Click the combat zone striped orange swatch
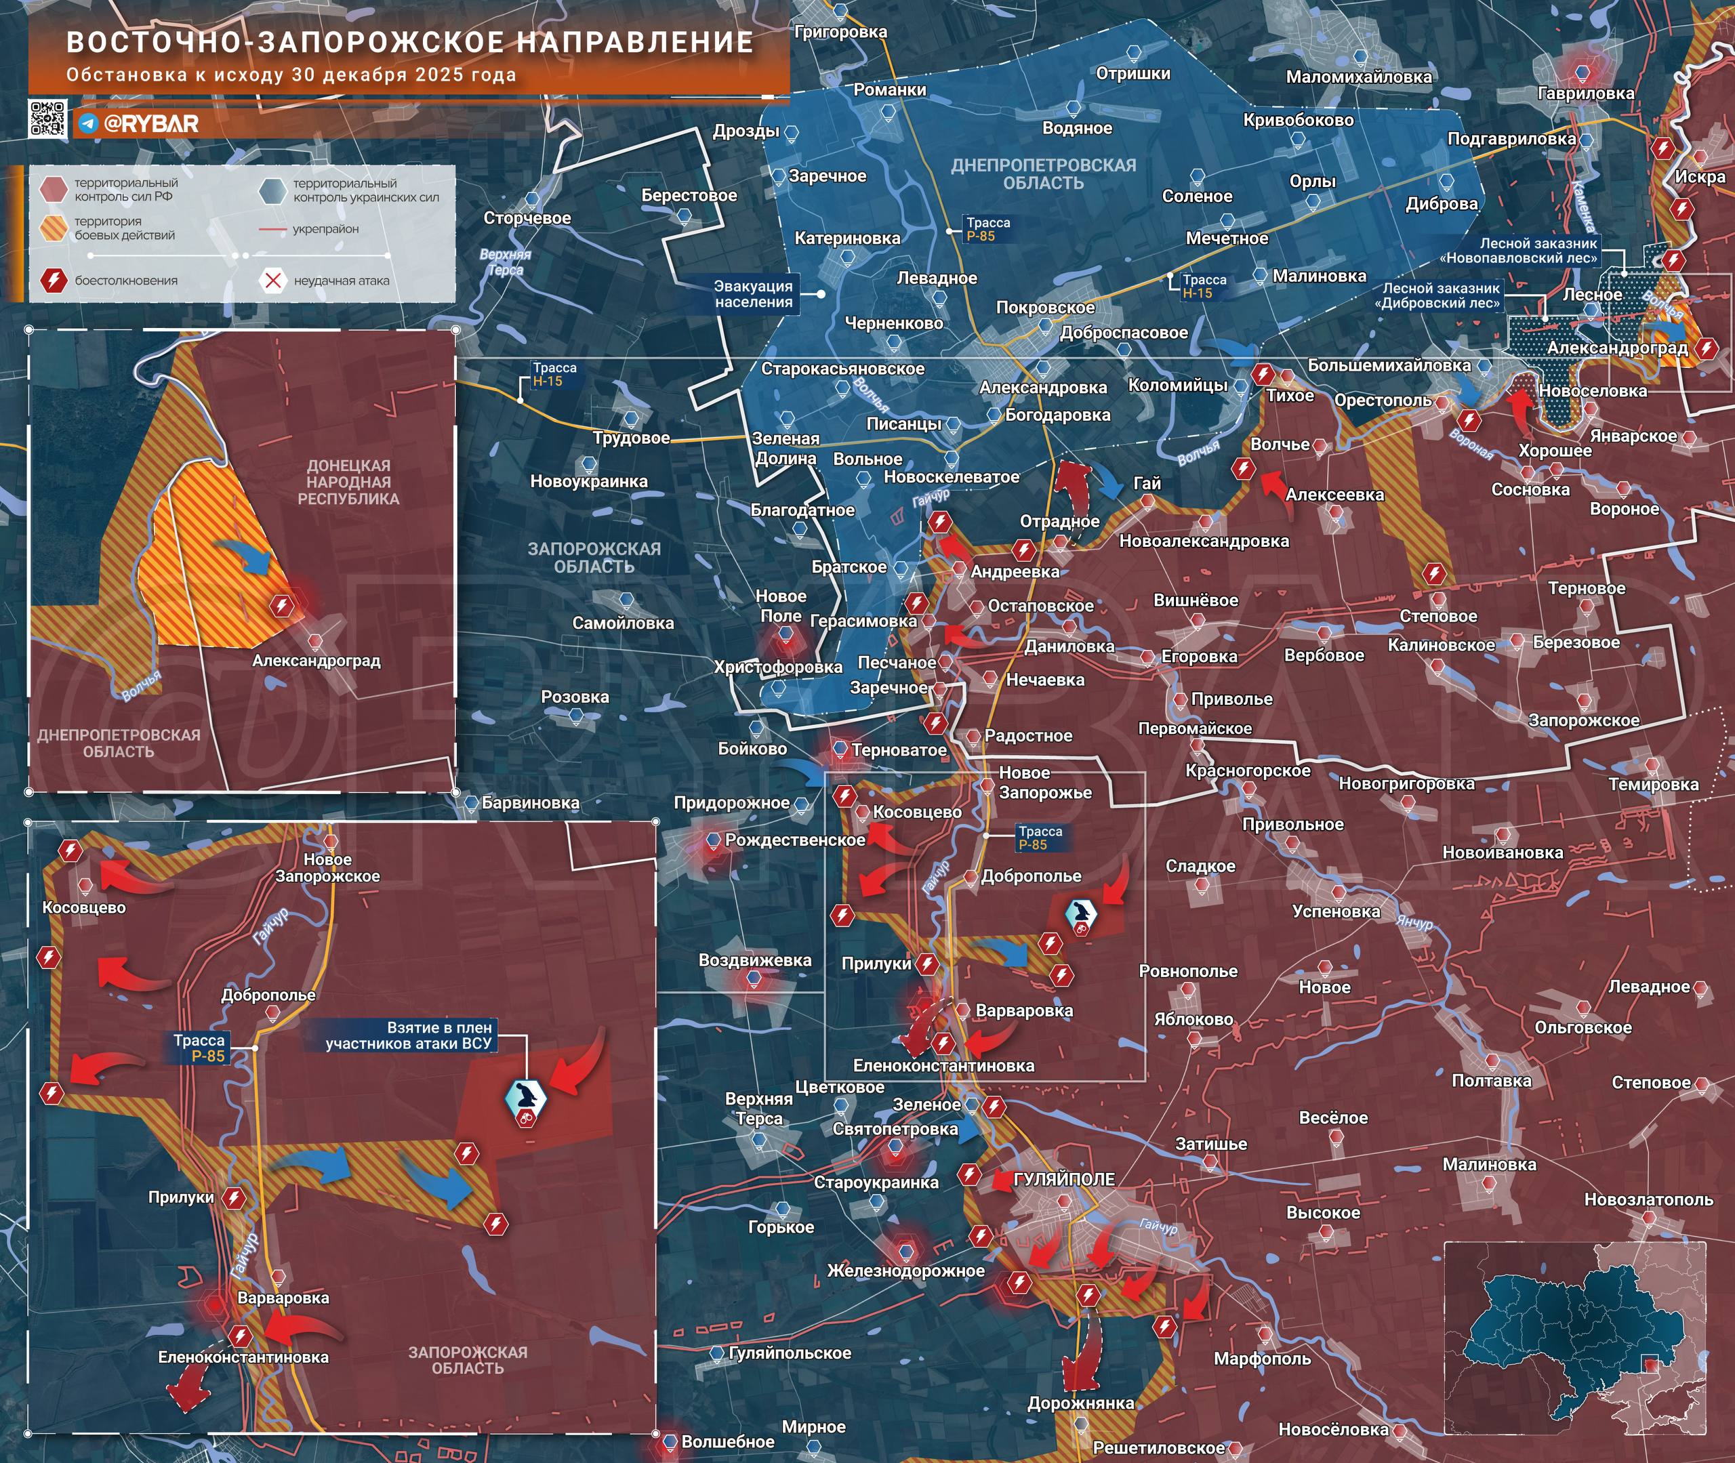The height and width of the screenshot is (1463, 1735). pos(53,228)
